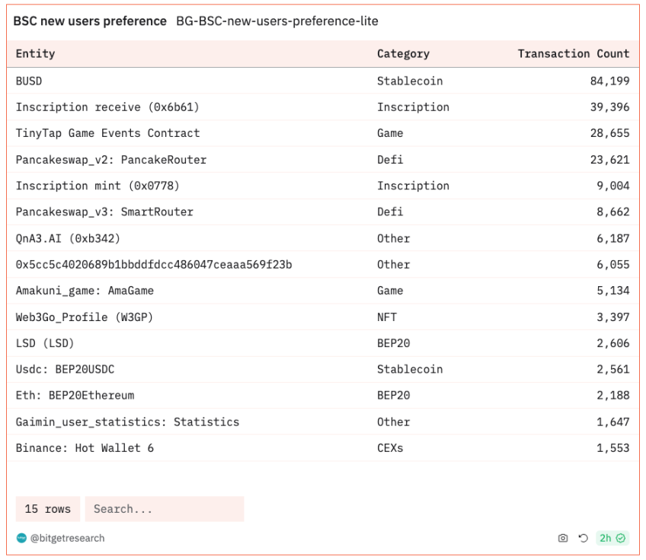The width and height of the screenshot is (646, 560).
Task: Select the 0x5cc5c4020689b1bbddfdcc address cell
Action: pyautogui.click(x=154, y=265)
